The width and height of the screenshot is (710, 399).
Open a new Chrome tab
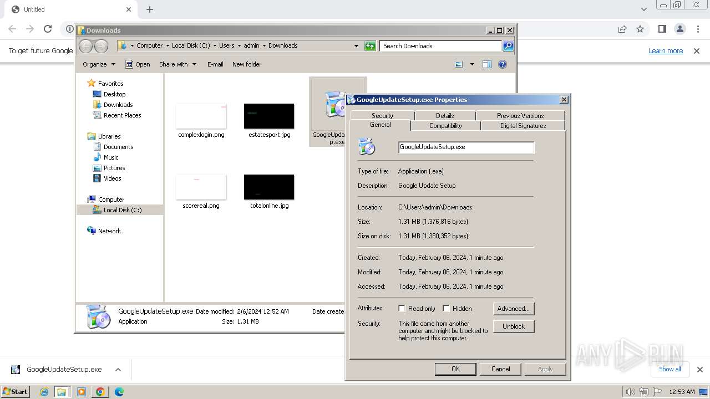click(x=150, y=9)
